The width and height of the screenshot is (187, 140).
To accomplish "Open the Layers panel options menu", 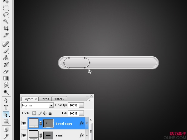I will [x=91, y=100].
